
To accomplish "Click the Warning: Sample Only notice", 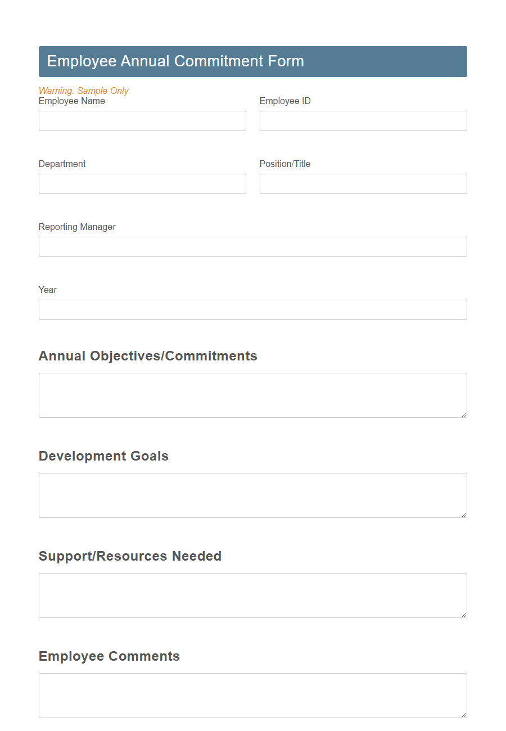I will tap(83, 91).
